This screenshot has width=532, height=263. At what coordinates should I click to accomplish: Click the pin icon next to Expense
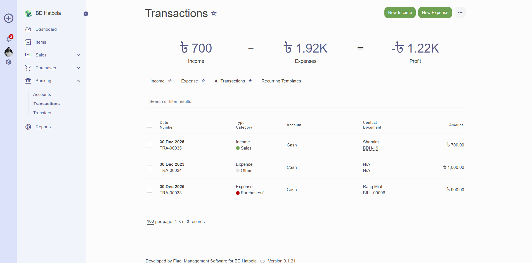click(203, 81)
